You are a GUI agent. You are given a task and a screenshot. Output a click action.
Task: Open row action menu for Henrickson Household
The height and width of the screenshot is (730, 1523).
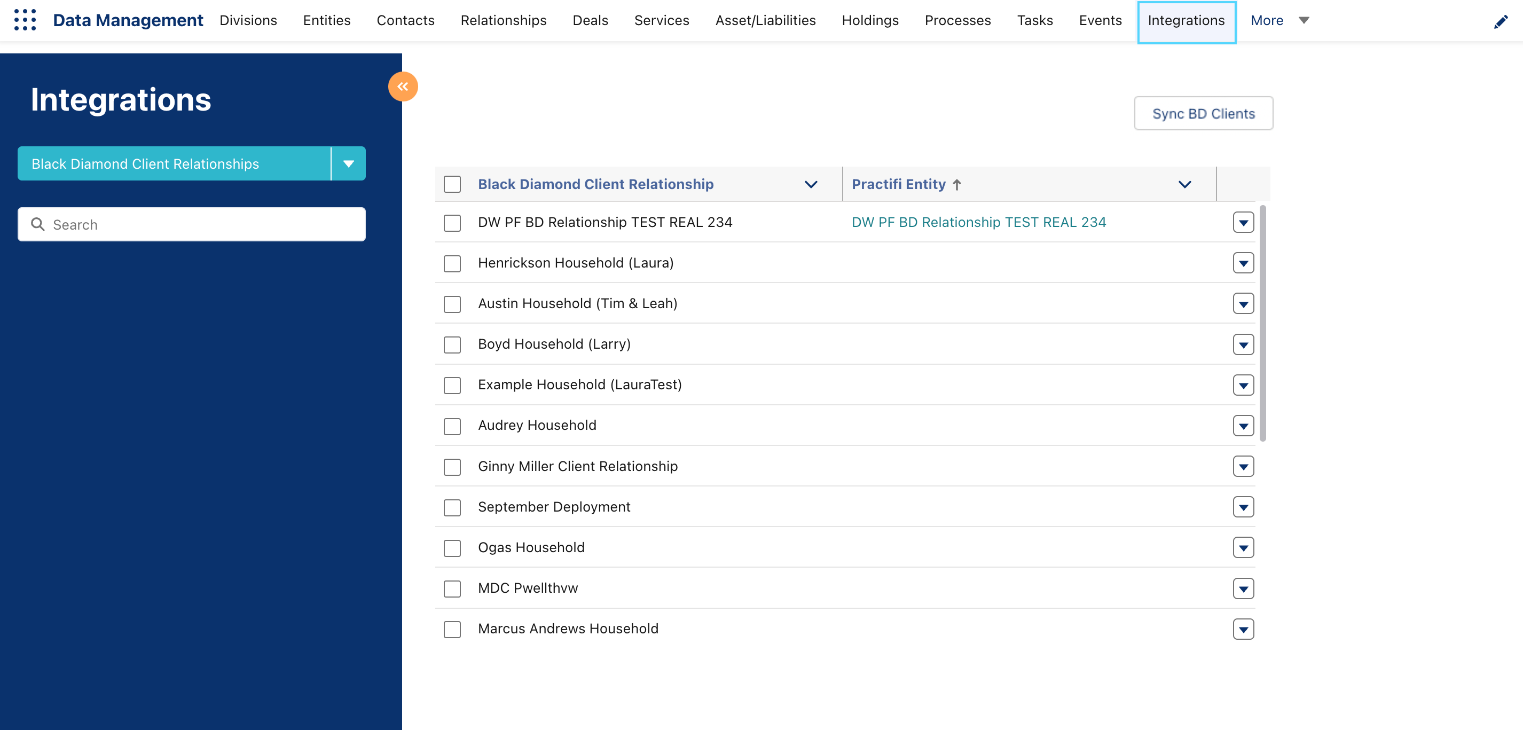[x=1243, y=263]
